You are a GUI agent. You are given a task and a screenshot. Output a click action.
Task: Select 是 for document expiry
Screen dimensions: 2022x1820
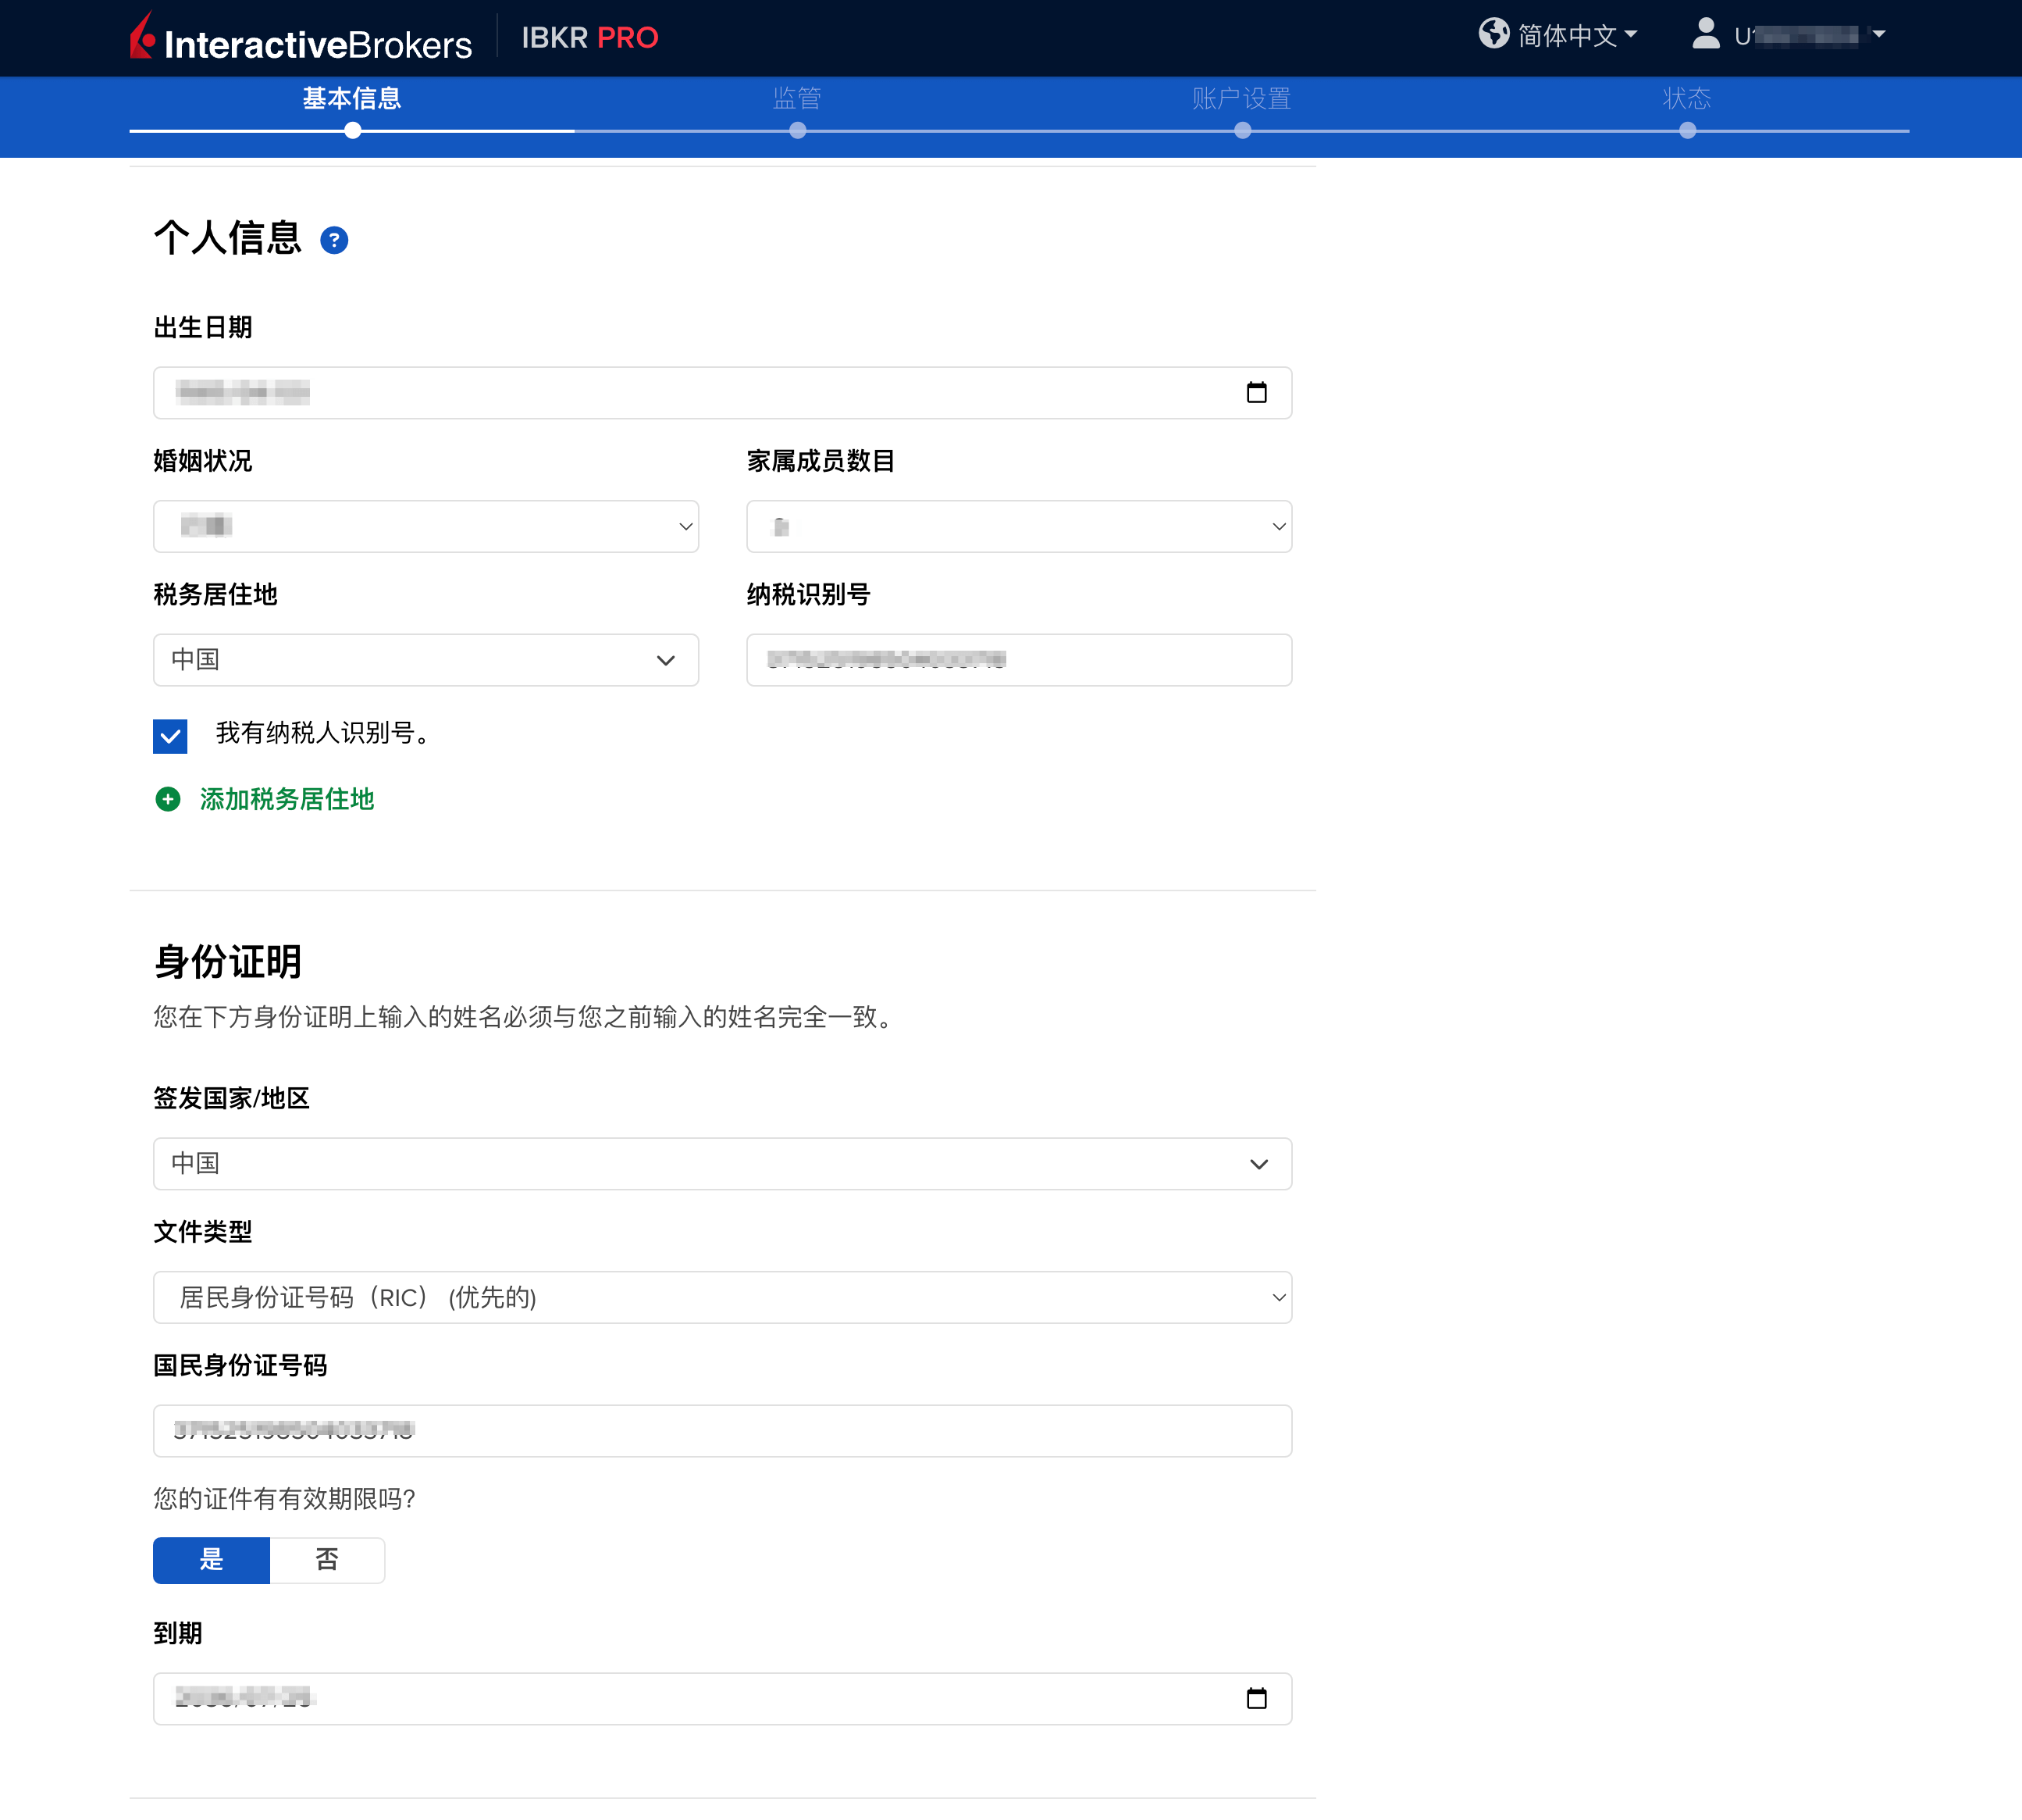(x=211, y=1560)
